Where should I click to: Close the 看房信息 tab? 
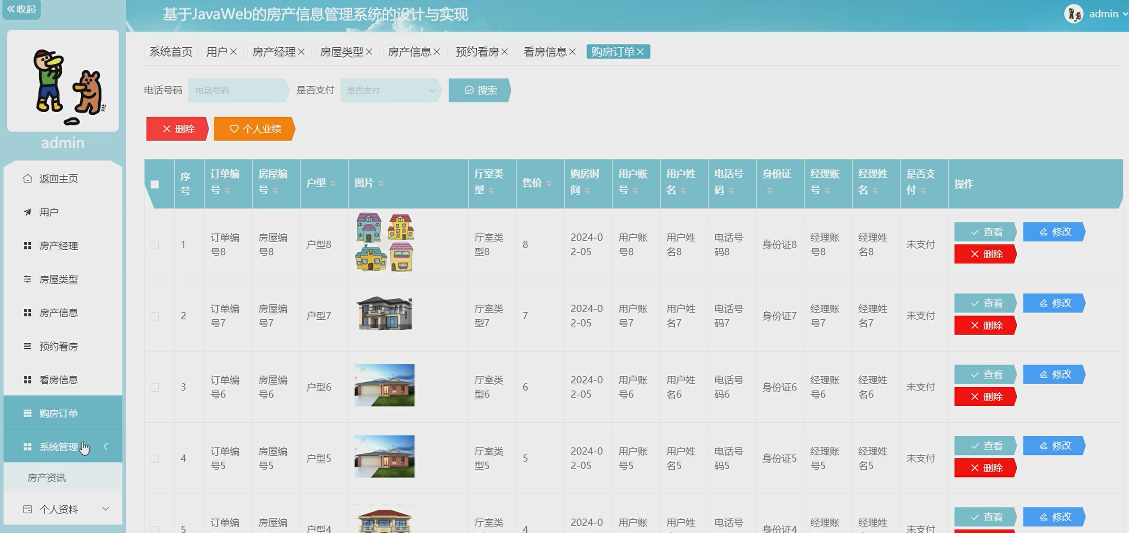(x=572, y=52)
